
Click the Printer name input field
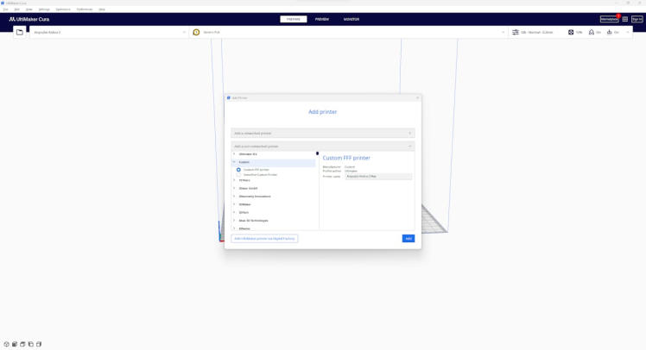pos(378,177)
